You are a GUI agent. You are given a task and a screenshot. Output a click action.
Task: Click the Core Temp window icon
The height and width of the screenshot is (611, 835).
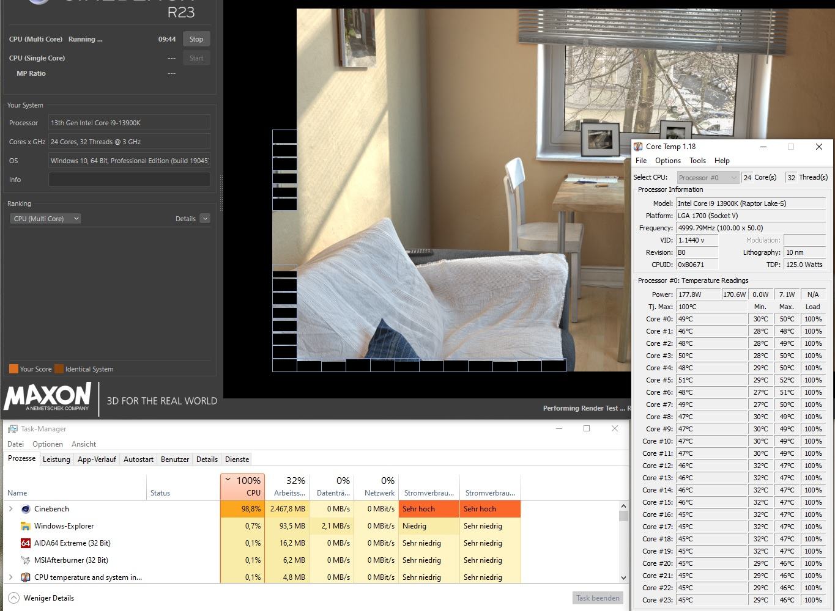click(638, 147)
